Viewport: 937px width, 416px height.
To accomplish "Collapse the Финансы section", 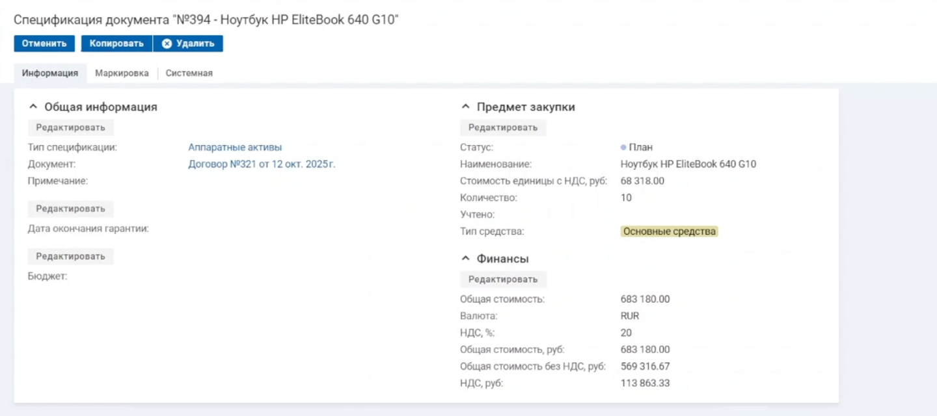I will click(x=465, y=259).
